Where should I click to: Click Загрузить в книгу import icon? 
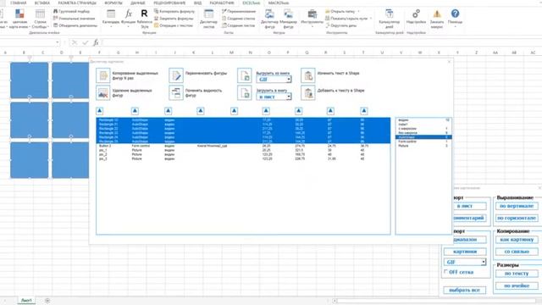245,93
